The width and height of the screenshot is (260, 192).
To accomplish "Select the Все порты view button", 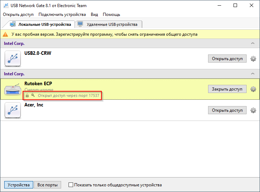I will pos(47,185).
